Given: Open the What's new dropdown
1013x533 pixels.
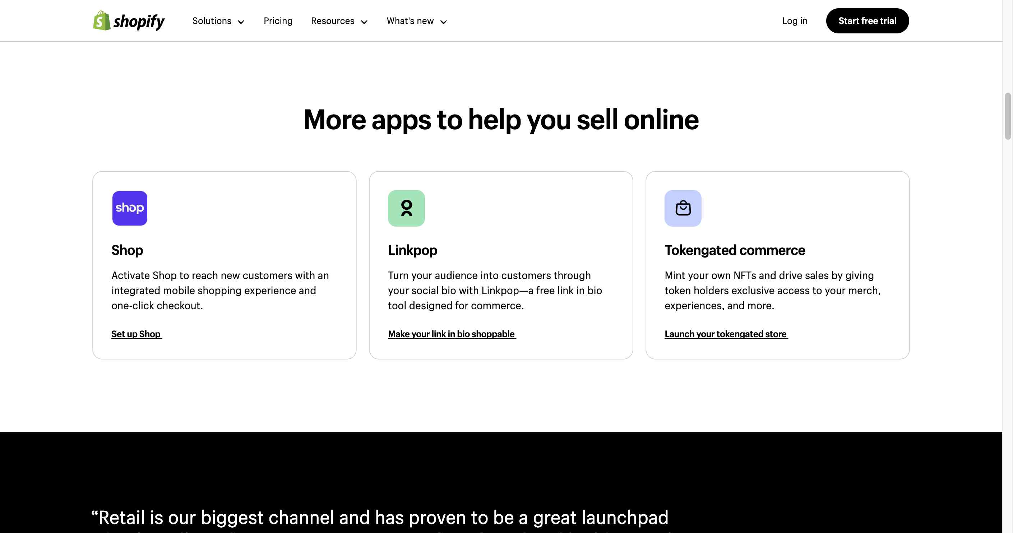Looking at the screenshot, I should point(416,21).
